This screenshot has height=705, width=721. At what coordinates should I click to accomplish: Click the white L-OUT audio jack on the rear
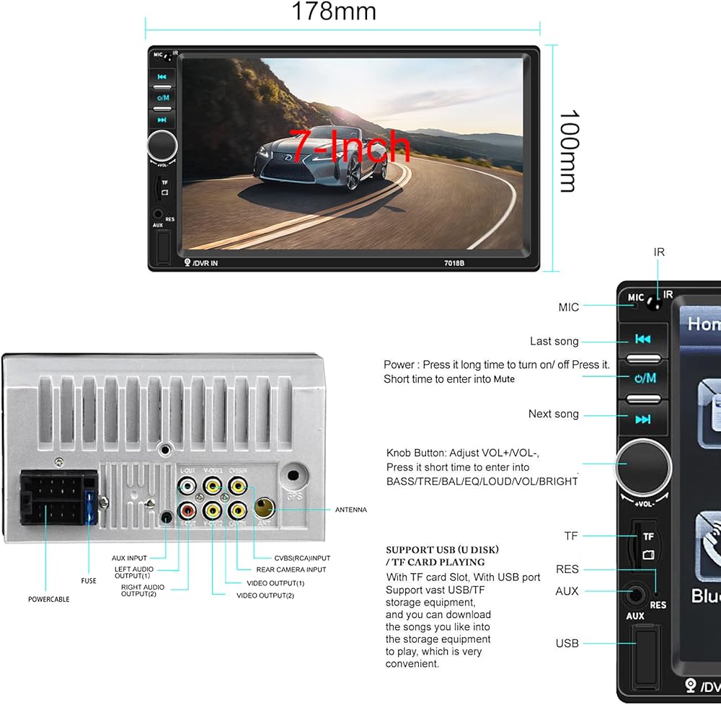click(x=188, y=486)
